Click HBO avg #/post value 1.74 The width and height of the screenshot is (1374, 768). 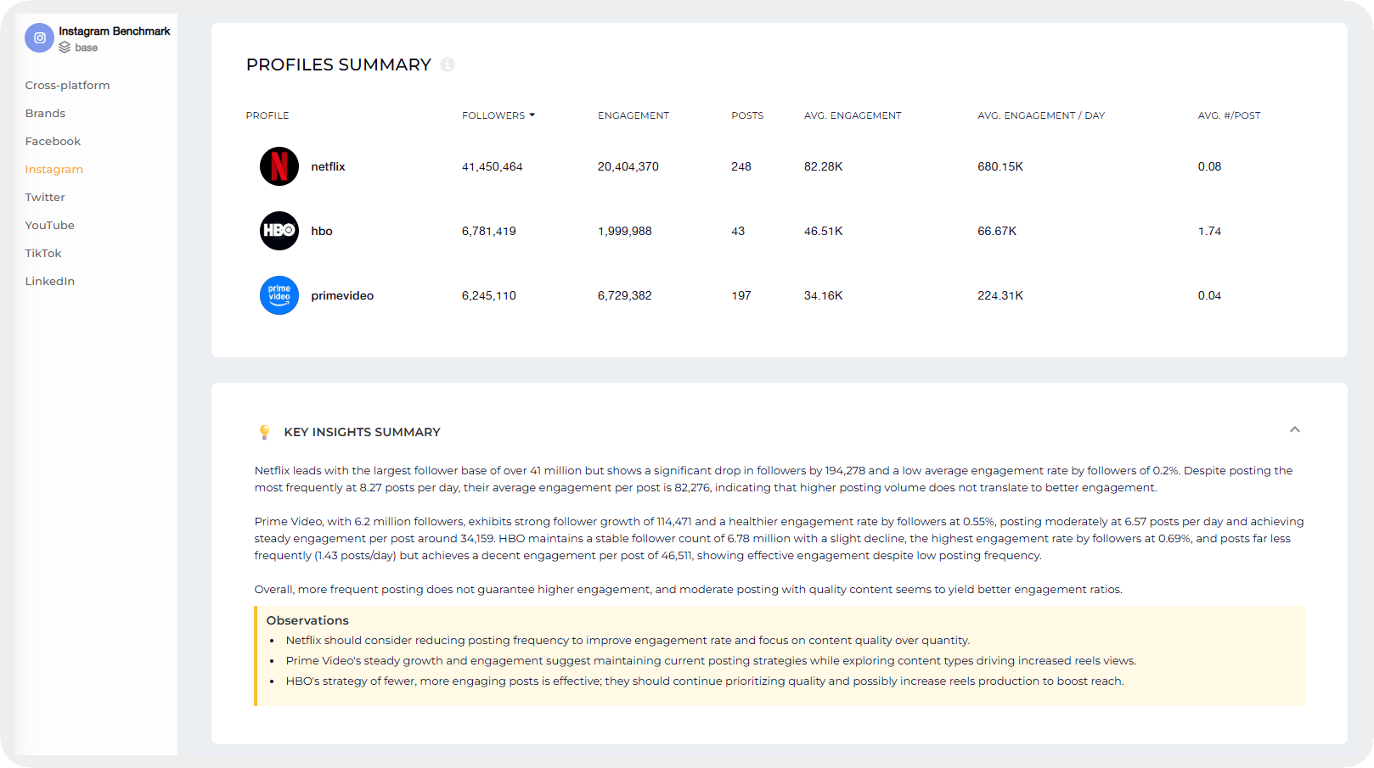[1210, 231]
